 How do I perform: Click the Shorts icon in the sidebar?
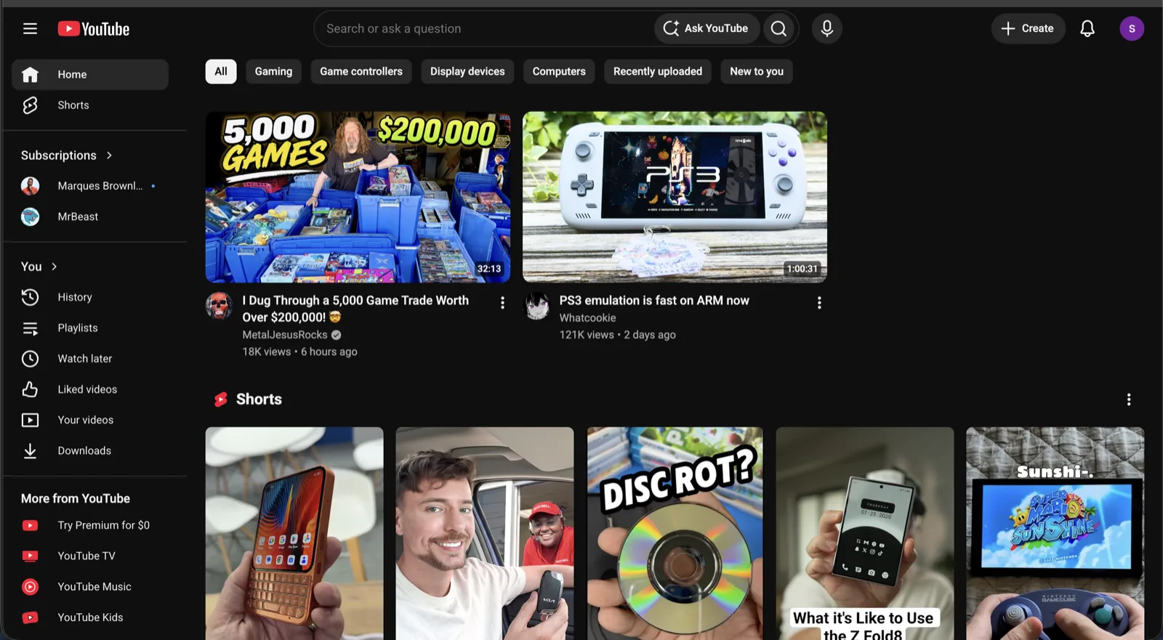30,105
